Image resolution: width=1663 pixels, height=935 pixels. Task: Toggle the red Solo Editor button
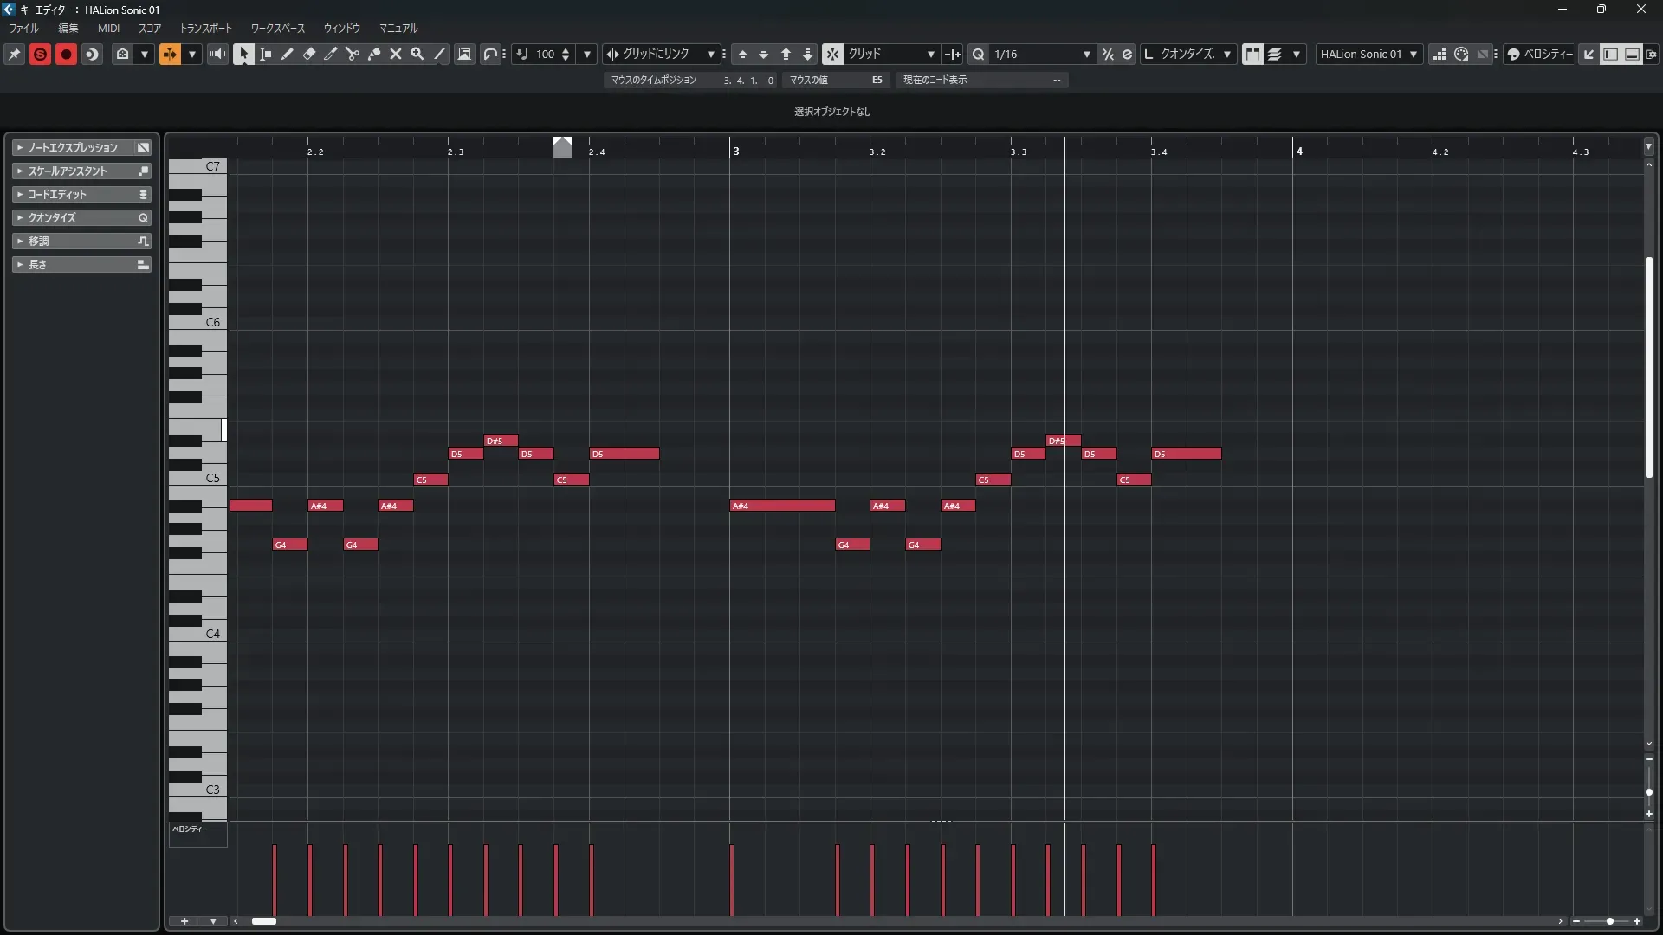[x=40, y=54]
